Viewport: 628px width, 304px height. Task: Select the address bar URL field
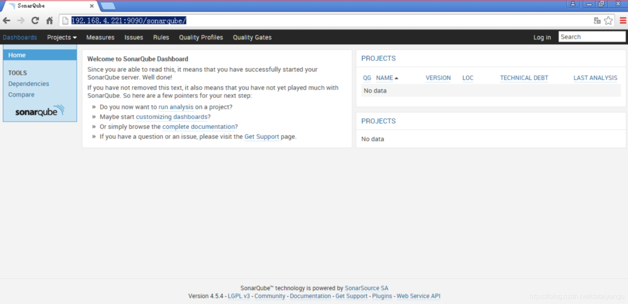pos(325,20)
